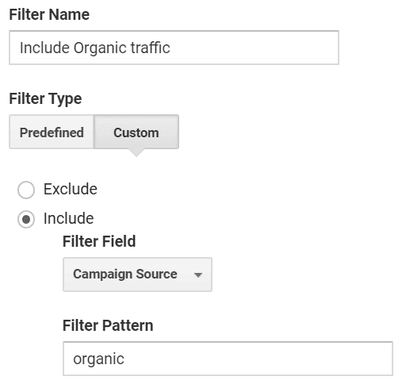The height and width of the screenshot is (384, 406).
Task: Click the empty area of the Filter Pattern box
Action: click(x=258, y=359)
